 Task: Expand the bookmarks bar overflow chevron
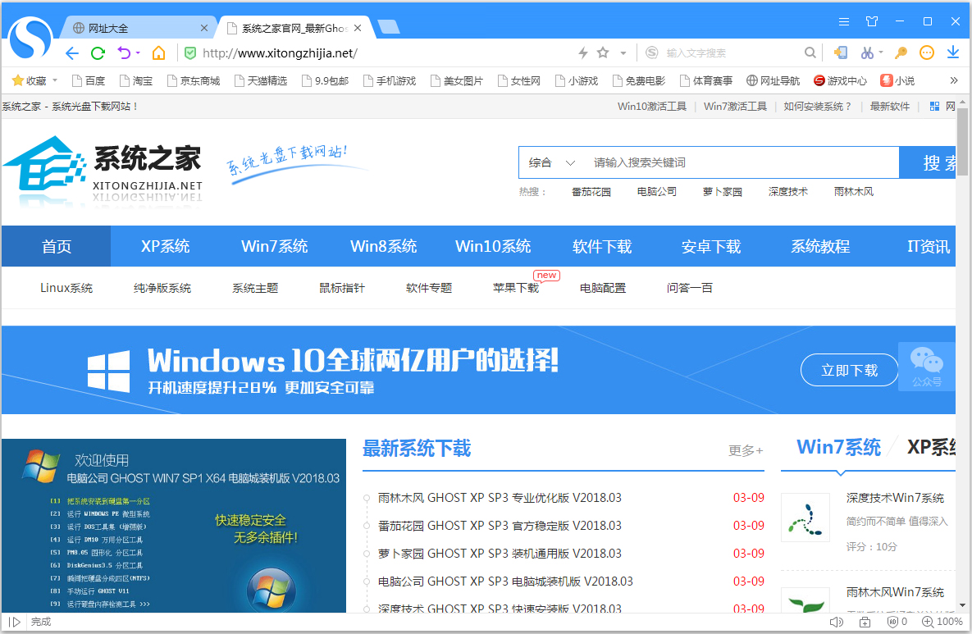[x=953, y=80]
